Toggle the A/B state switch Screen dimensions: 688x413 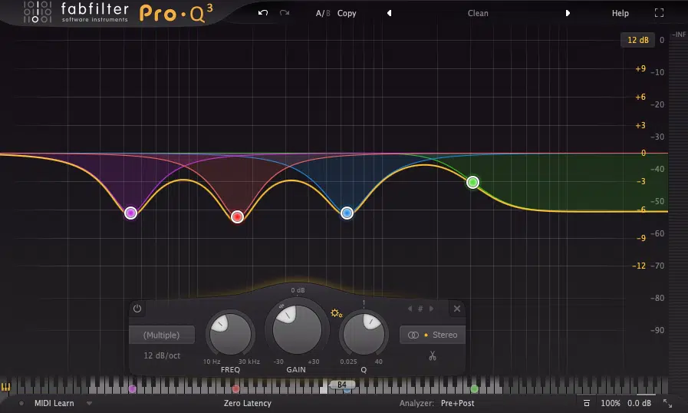[322, 13]
